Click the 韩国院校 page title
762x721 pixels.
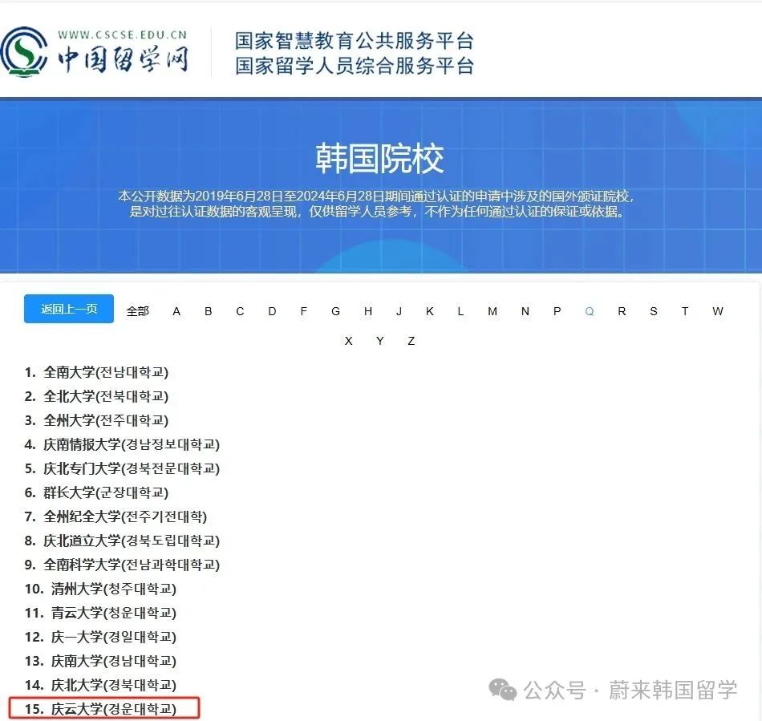(x=379, y=158)
